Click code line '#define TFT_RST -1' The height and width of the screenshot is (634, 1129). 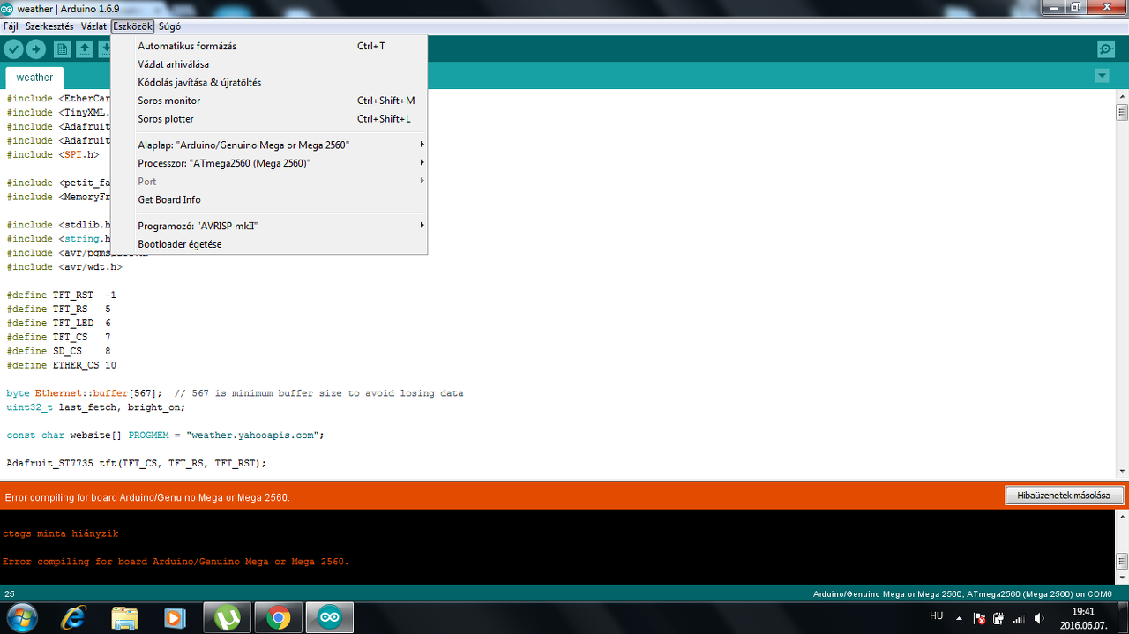(x=61, y=295)
